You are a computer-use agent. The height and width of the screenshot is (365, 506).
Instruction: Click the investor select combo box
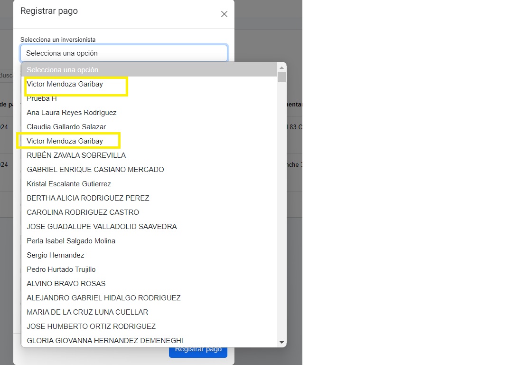[124, 53]
